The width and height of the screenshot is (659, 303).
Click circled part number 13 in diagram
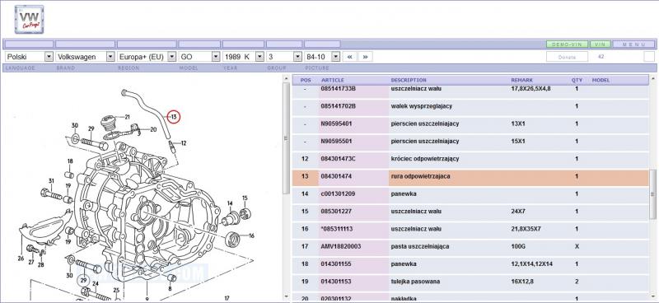(x=174, y=116)
